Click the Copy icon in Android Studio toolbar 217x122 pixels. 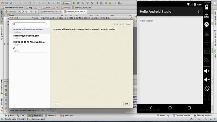(30, 3)
